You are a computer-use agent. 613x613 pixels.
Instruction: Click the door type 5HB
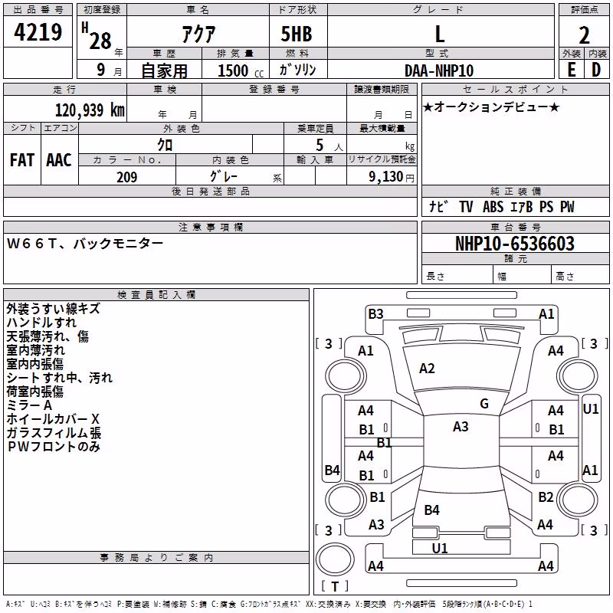pos(297,34)
